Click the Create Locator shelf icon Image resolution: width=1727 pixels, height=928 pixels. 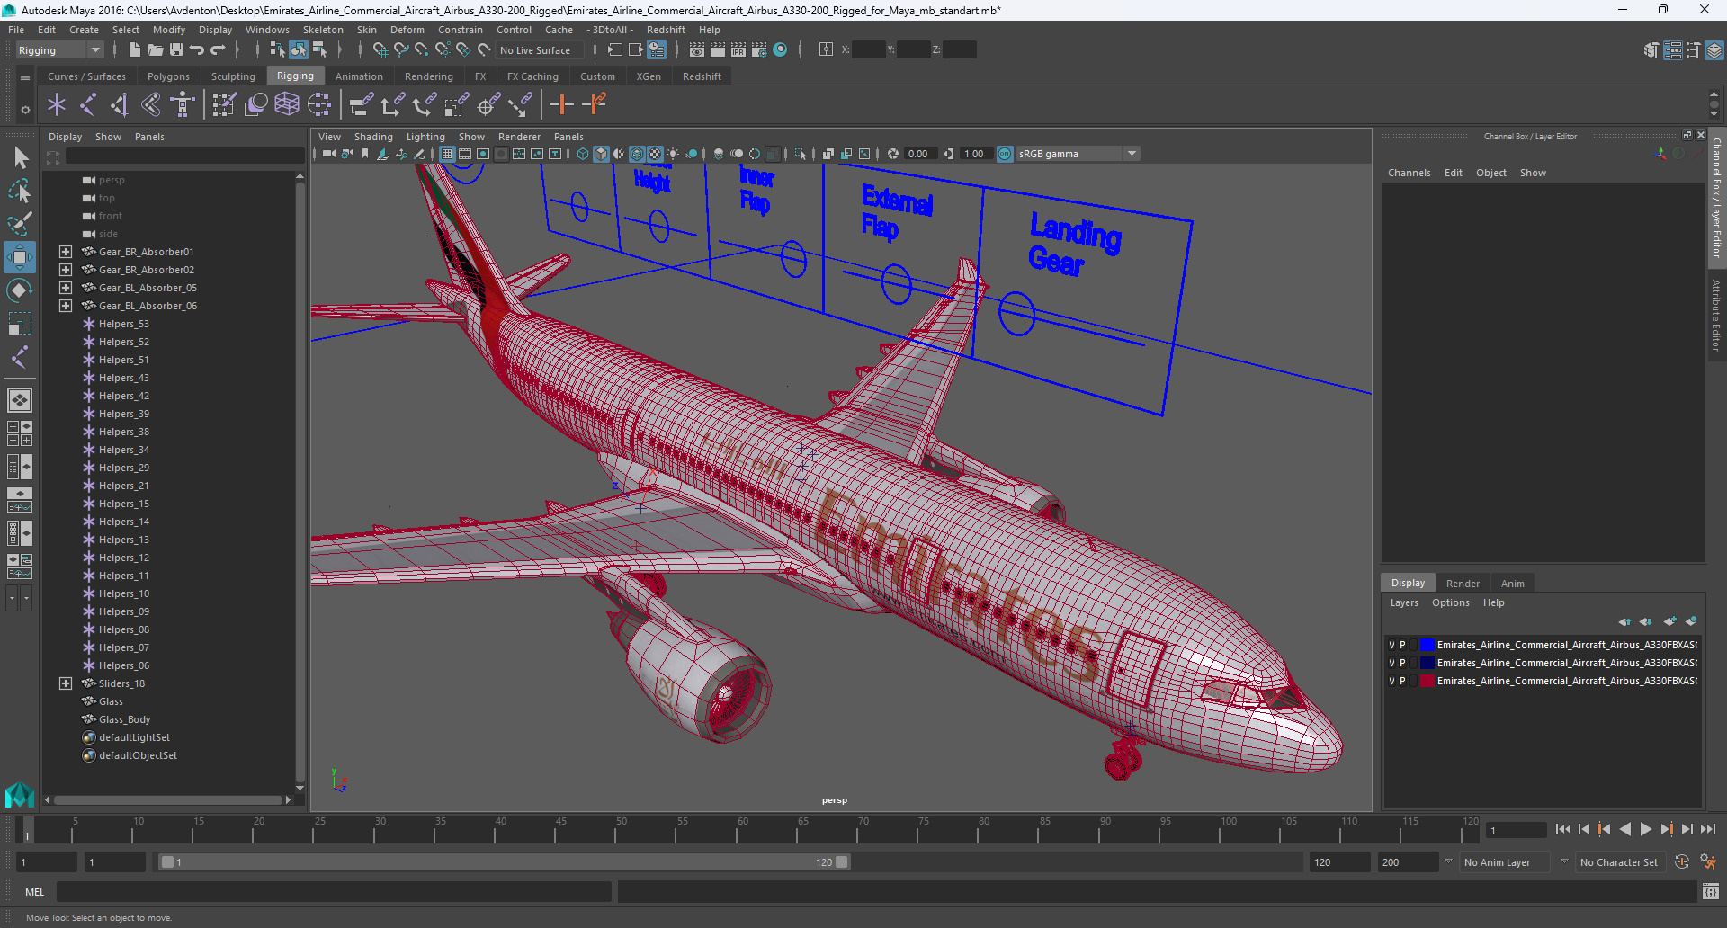pyautogui.click(x=57, y=105)
